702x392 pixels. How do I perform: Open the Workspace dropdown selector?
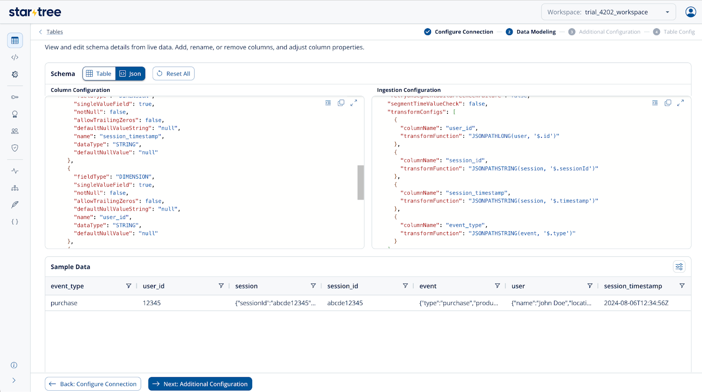(x=608, y=12)
